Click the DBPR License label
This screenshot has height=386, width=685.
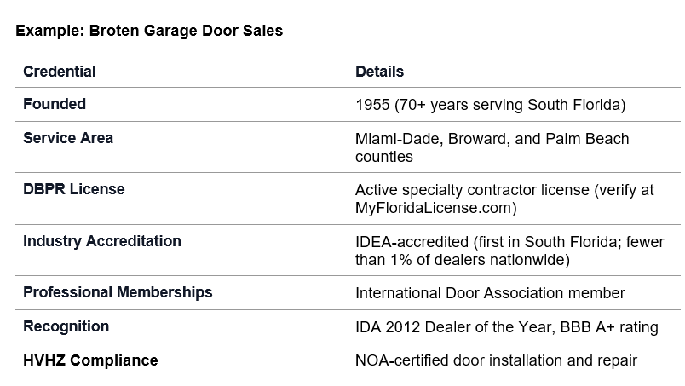(74, 189)
